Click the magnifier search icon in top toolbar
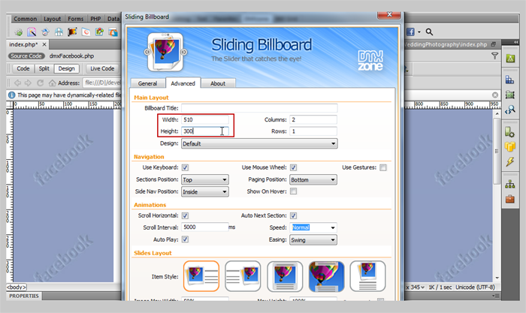 [429, 32]
